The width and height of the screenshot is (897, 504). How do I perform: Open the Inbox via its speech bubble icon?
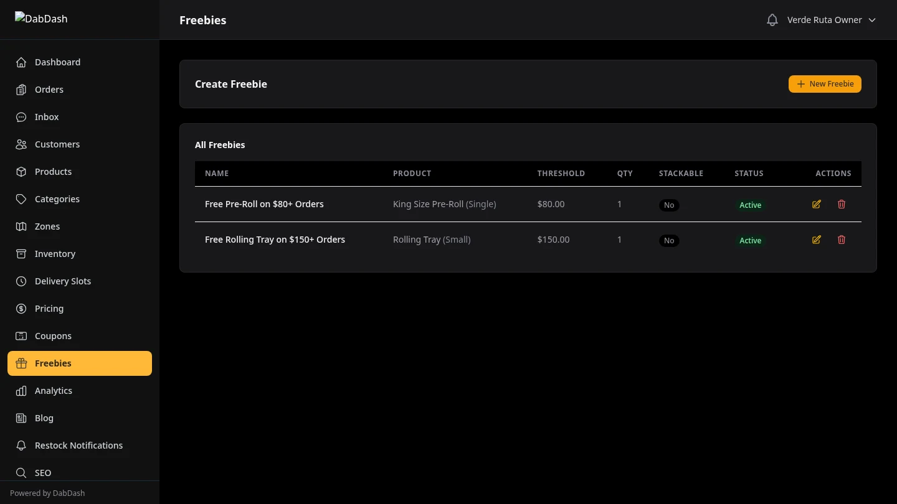(x=21, y=116)
